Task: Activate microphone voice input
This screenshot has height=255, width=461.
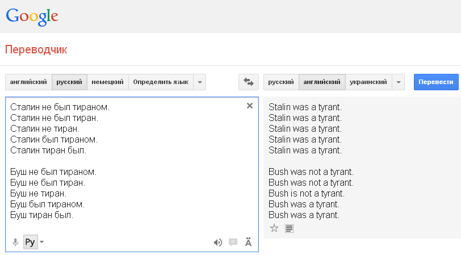Action: point(15,242)
